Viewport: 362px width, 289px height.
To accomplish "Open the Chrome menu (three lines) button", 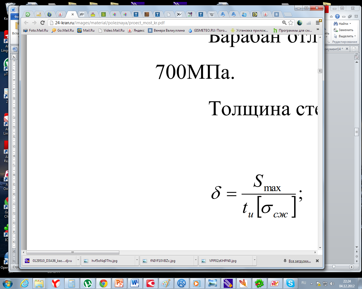I will point(318,23).
